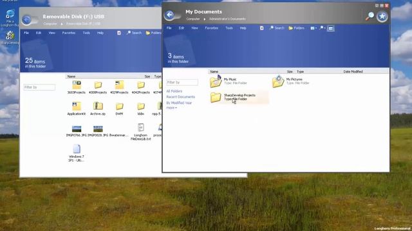This screenshot has height=231, width=412.
Task: Open the Tools menu in Removable Disk window
Action: 86,33
